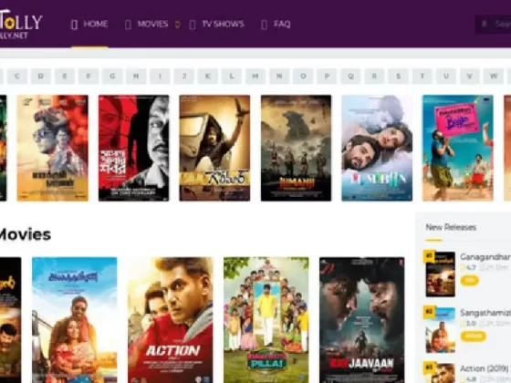511x383 pixels.
Task: Click the Ganagandharvan title link
Action: pyautogui.click(x=485, y=257)
